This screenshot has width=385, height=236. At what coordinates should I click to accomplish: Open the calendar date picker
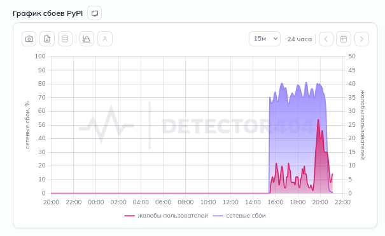pyautogui.click(x=344, y=39)
